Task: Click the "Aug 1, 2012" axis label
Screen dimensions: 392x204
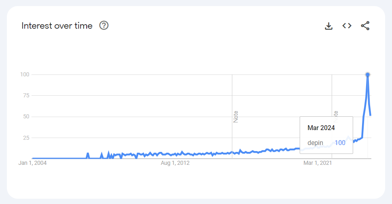Action: tap(175, 163)
